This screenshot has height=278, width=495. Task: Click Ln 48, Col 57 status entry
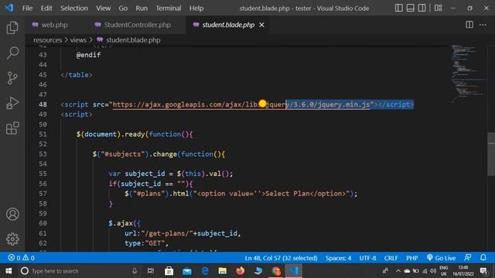(281, 258)
